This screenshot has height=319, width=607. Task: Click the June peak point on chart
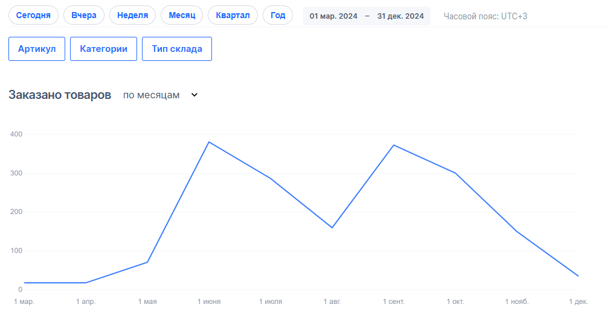click(209, 142)
